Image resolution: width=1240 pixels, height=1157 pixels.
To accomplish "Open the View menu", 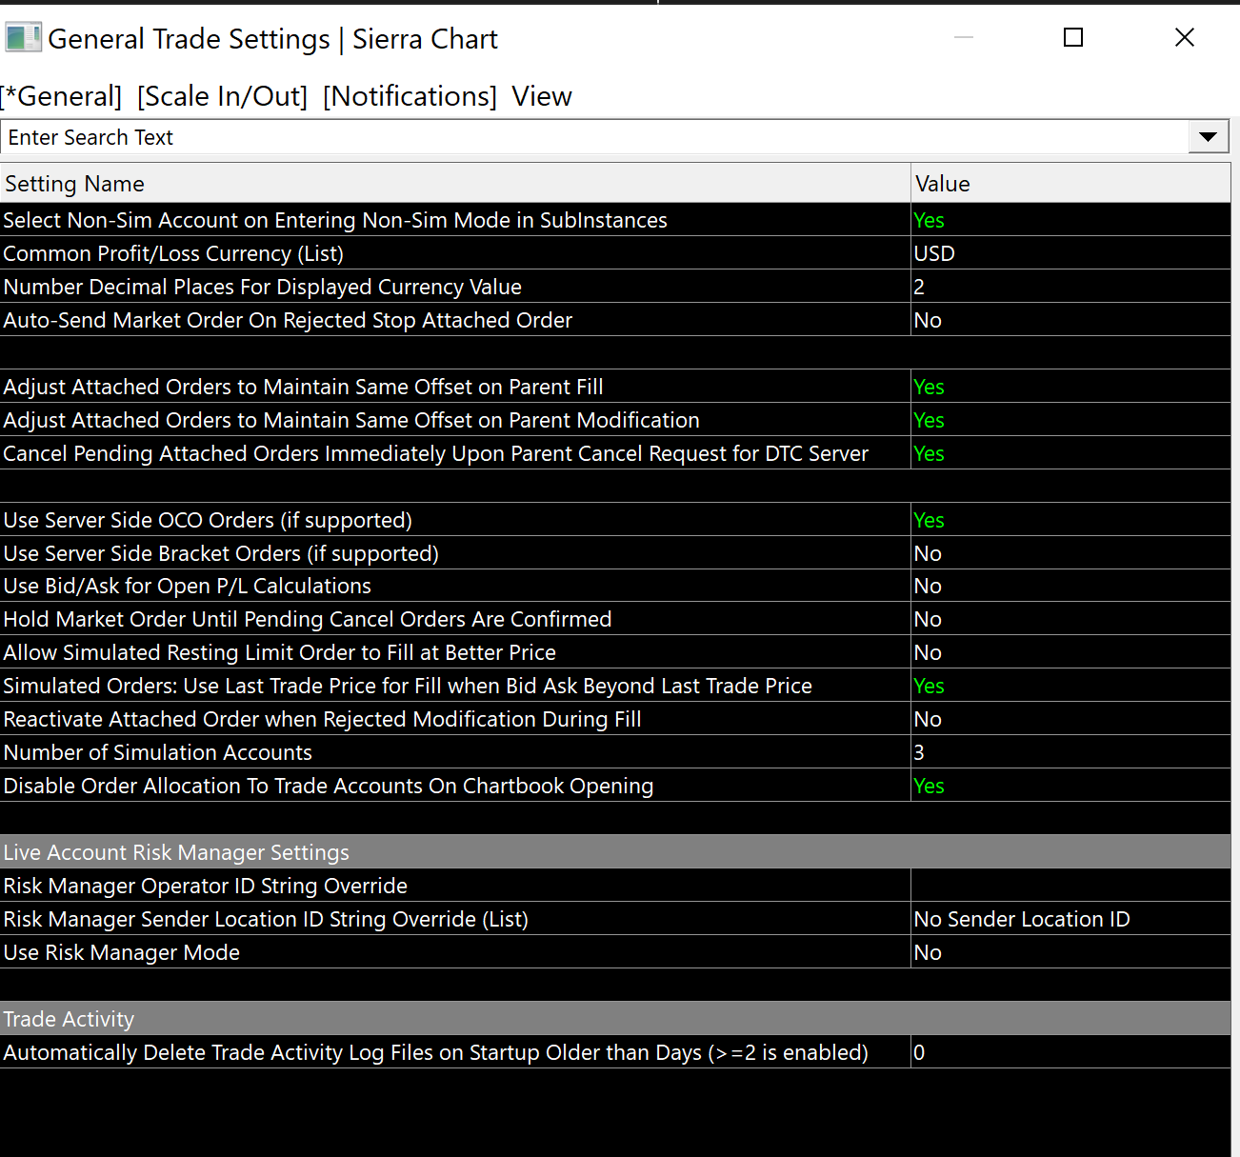I will (x=541, y=96).
